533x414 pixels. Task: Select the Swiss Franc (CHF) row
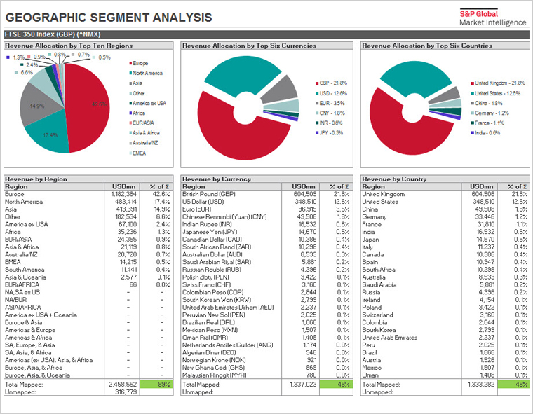click(266, 284)
